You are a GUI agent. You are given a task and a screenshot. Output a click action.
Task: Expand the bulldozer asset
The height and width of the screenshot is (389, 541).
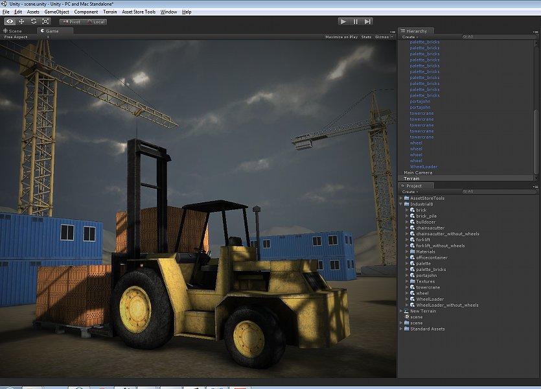pyautogui.click(x=407, y=222)
